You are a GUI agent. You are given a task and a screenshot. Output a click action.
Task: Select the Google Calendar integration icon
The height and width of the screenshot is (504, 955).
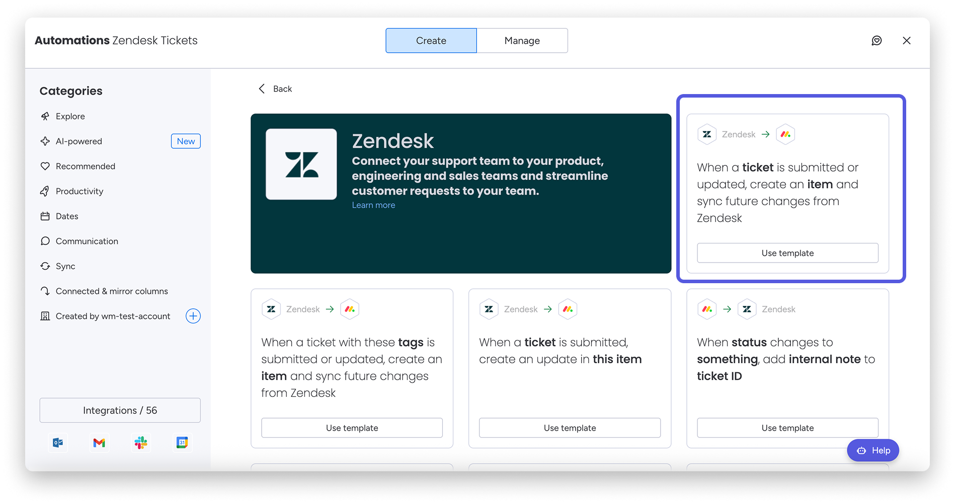coord(182,443)
